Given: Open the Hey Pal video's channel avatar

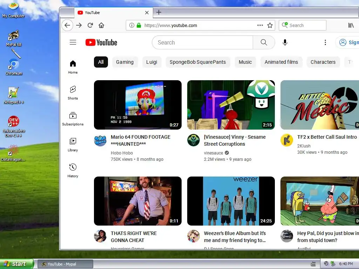Looking at the screenshot, I should [287, 236].
